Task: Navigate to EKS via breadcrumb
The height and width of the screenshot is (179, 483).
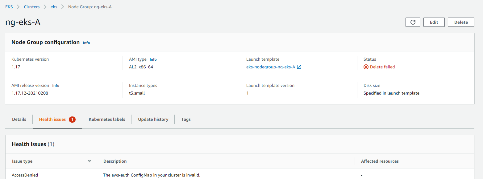Action: (9, 6)
